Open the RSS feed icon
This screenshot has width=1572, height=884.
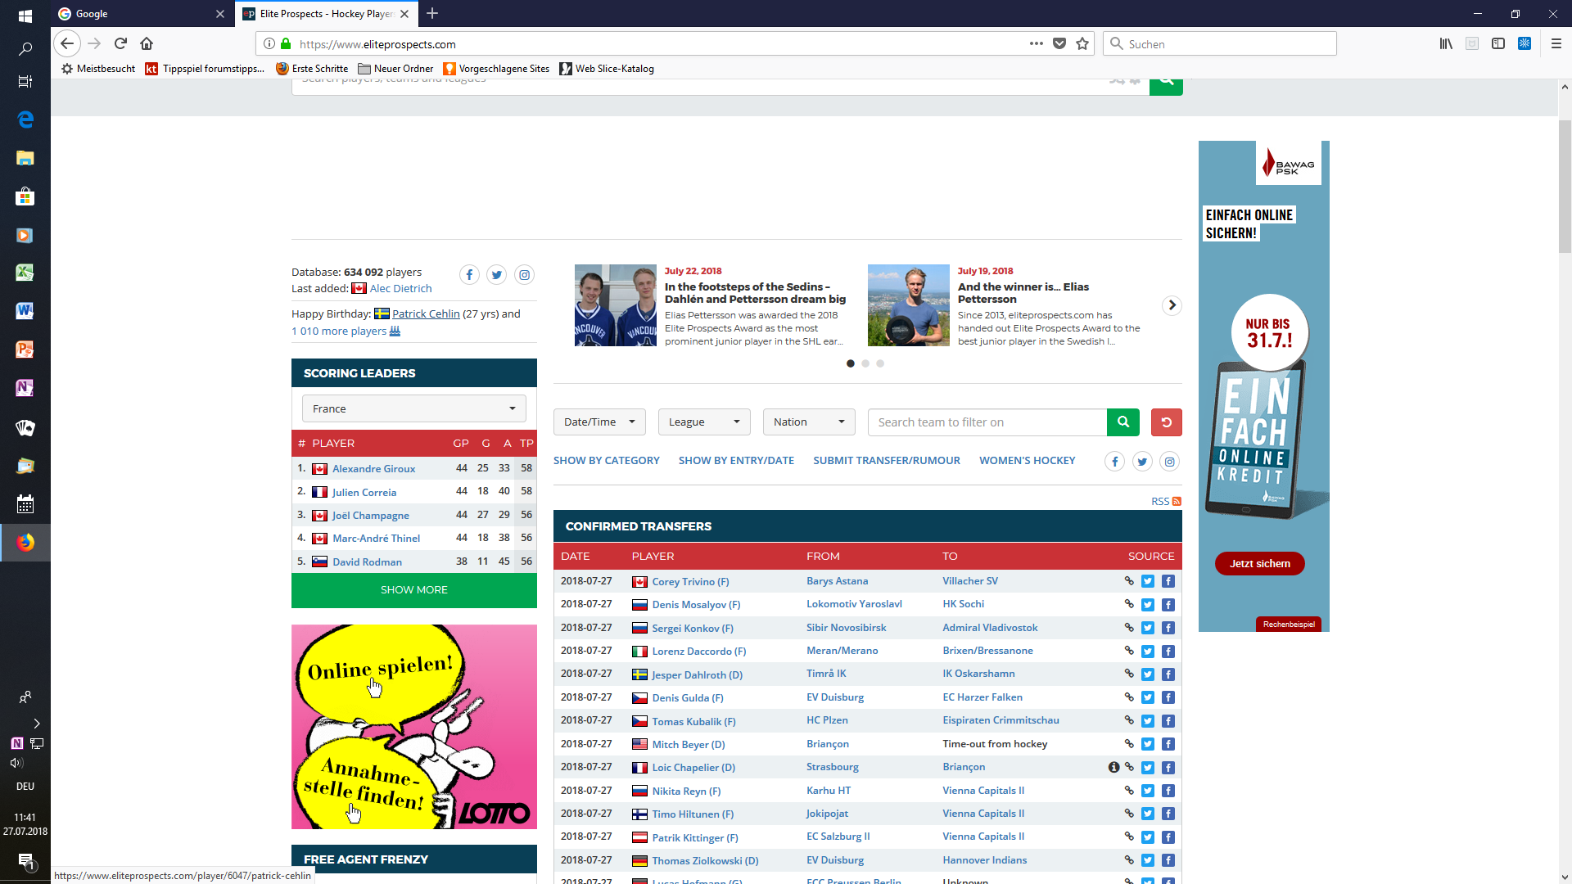(x=1177, y=502)
